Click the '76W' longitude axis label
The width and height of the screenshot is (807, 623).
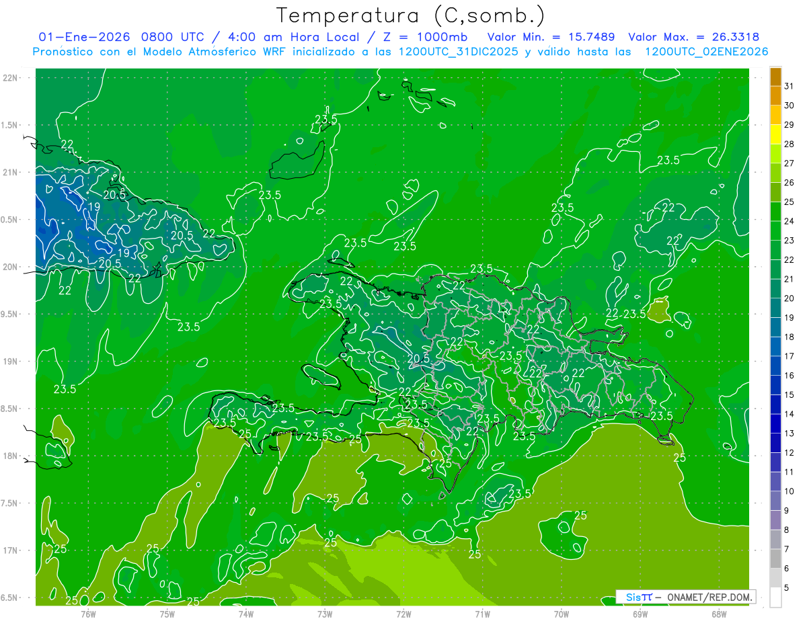click(x=88, y=614)
